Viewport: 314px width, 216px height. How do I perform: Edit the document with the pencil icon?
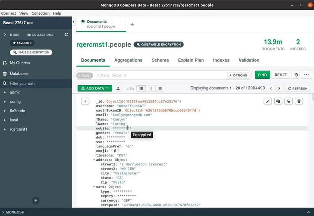(x=268, y=101)
